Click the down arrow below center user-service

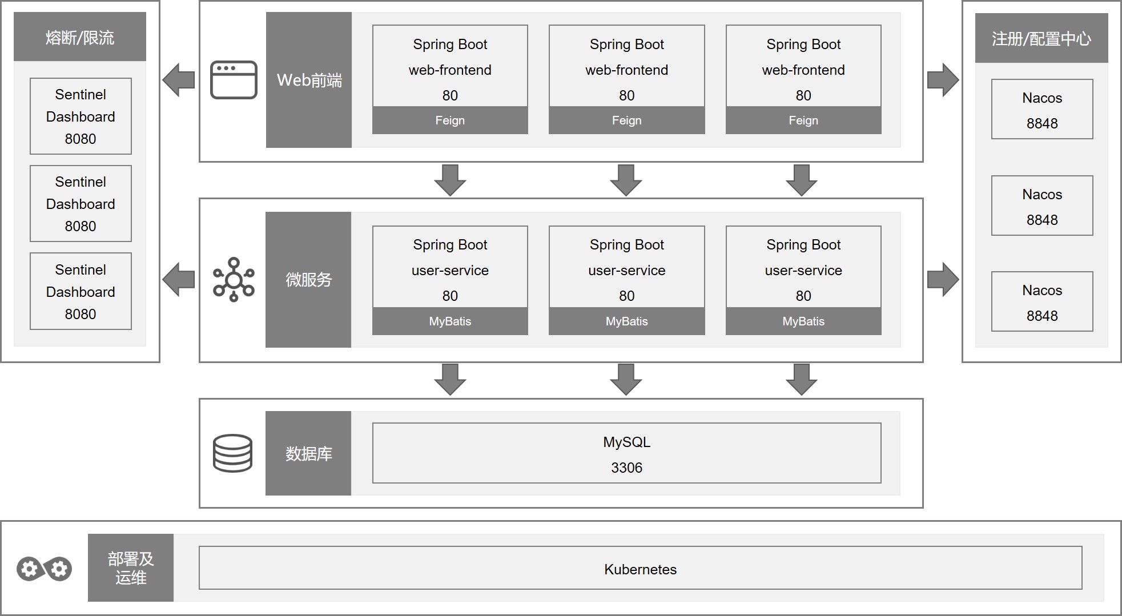(x=626, y=380)
